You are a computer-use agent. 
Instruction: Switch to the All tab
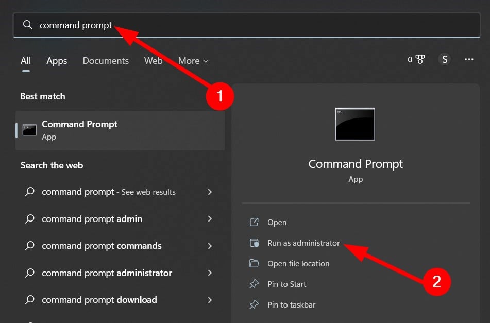[x=26, y=61]
